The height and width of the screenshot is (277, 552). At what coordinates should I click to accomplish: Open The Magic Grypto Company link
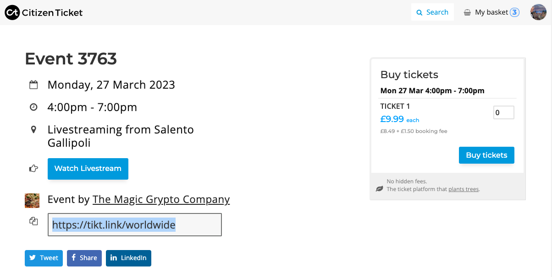pos(161,200)
